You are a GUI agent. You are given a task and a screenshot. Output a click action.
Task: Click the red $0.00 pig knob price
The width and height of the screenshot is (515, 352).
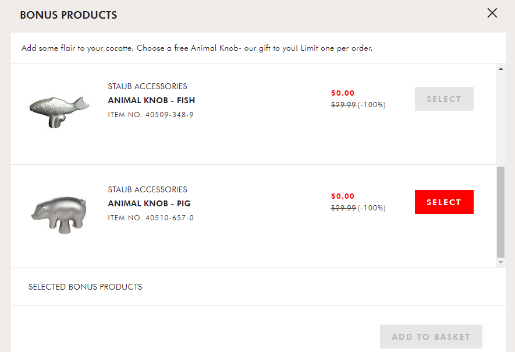343,196
